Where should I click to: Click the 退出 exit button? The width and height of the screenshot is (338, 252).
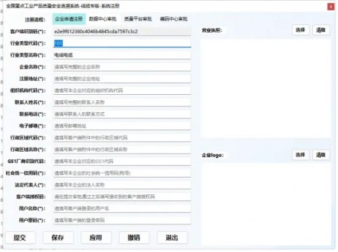172,237
